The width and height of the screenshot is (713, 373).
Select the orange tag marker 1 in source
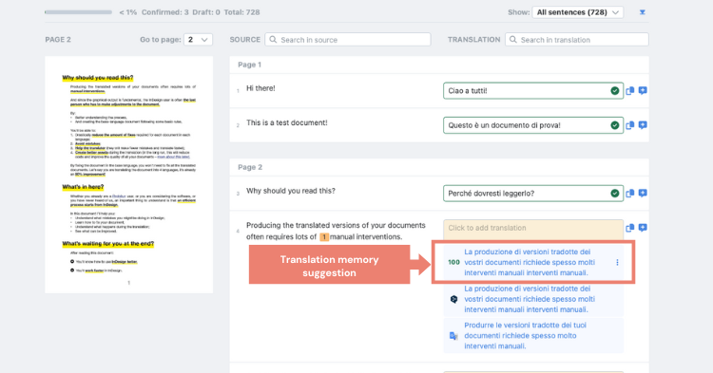coord(324,237)
